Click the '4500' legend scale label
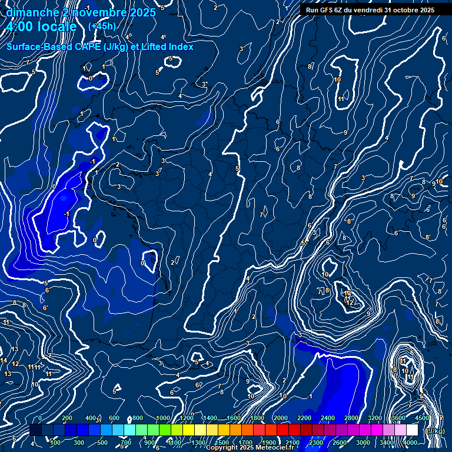This screenshot has width=452, height=452. point(422,418)
